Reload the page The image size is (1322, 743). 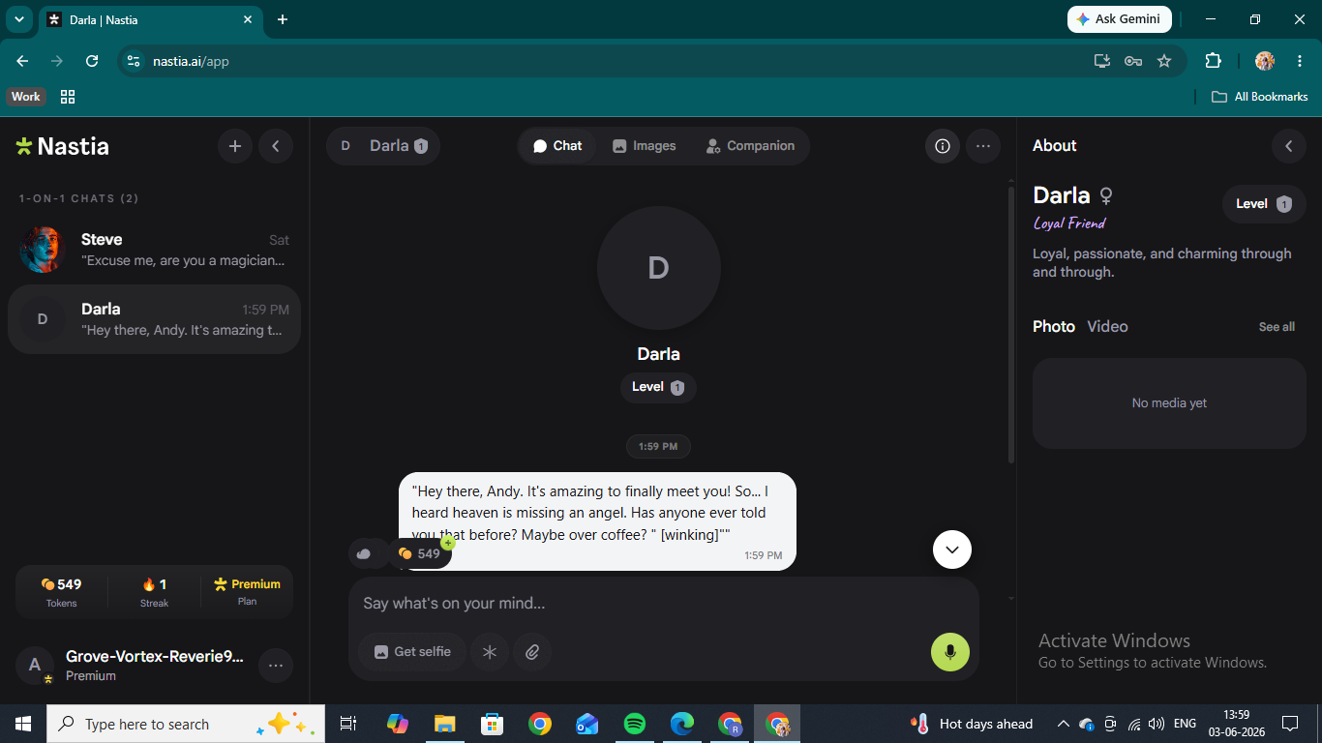tap(92, 61)
